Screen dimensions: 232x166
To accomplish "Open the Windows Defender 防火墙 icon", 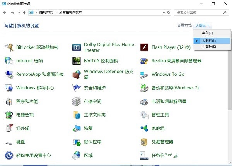I will [x=77, y=74].
